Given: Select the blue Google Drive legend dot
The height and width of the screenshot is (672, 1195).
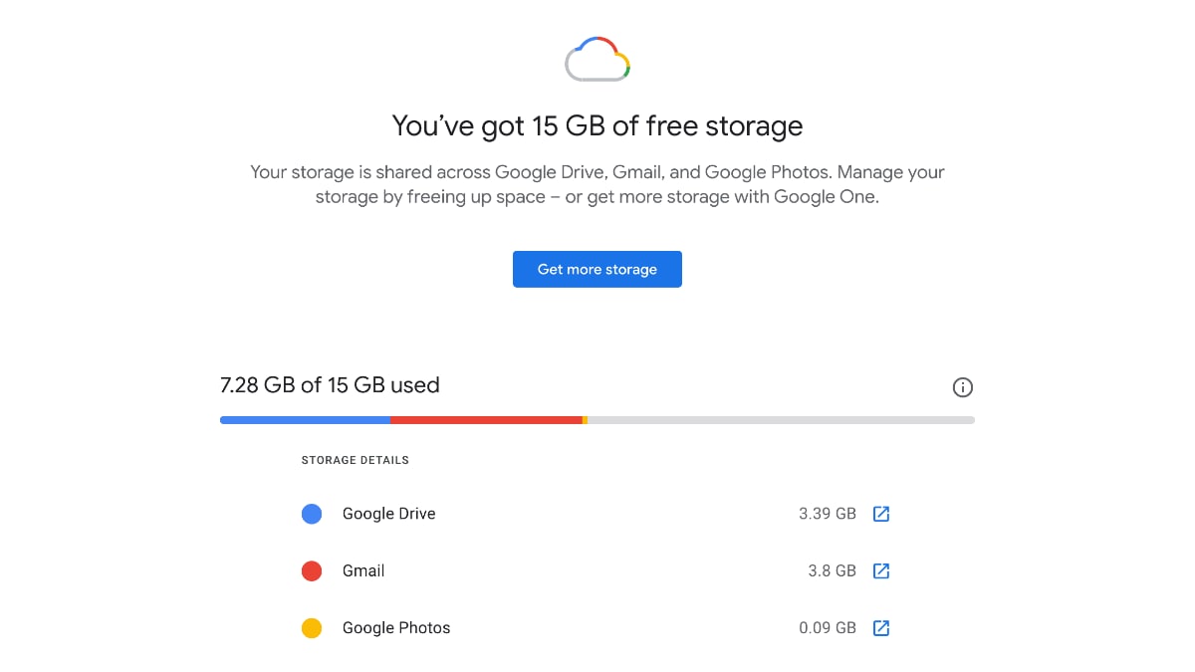Looking at the screenshot, I should pyautogui.click(x=312, y=514).
